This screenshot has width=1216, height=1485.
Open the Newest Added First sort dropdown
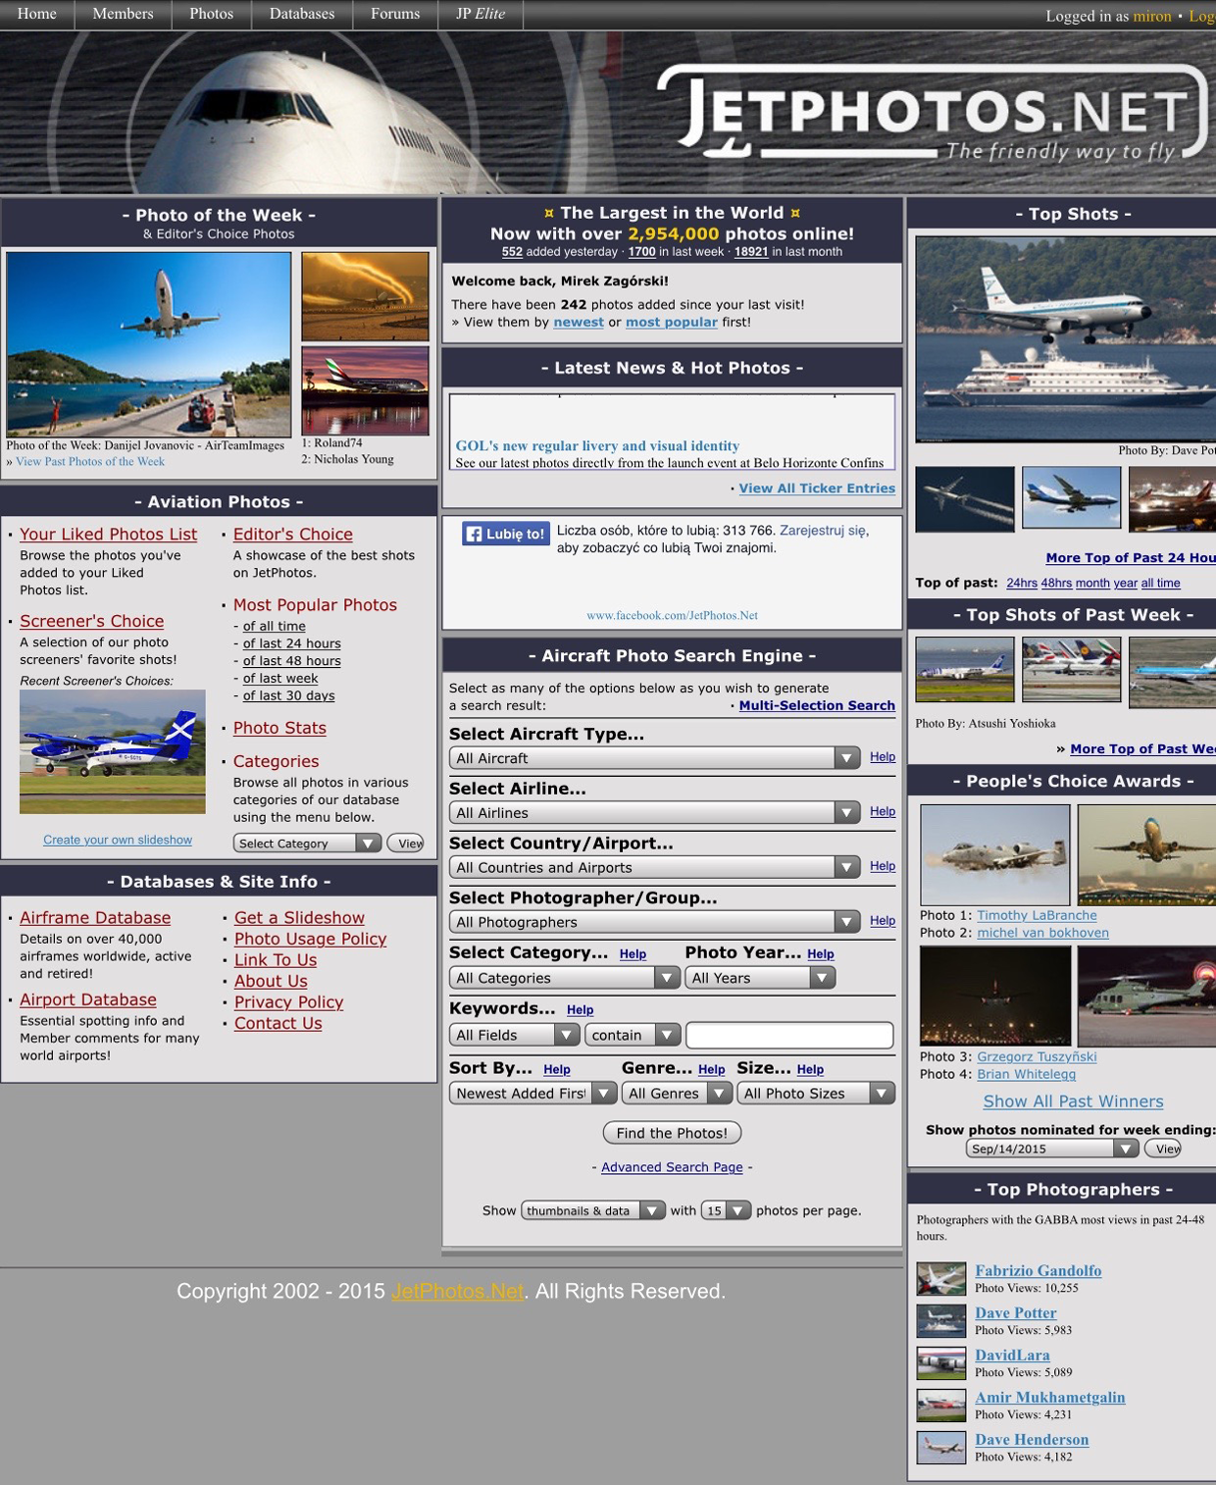click(x=532, y=1094)
